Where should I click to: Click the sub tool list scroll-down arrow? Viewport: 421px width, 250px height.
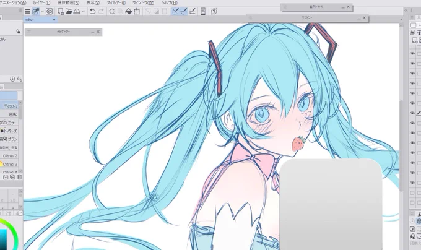(x=20, y=171)
